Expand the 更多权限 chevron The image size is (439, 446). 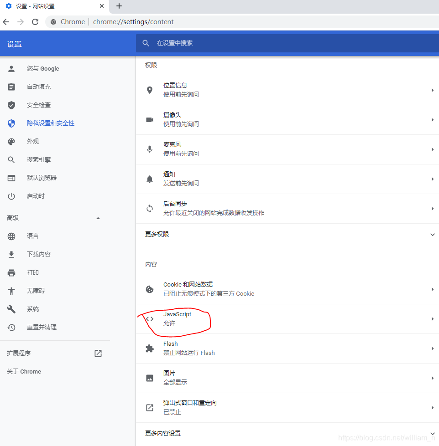tap(433, 235)
